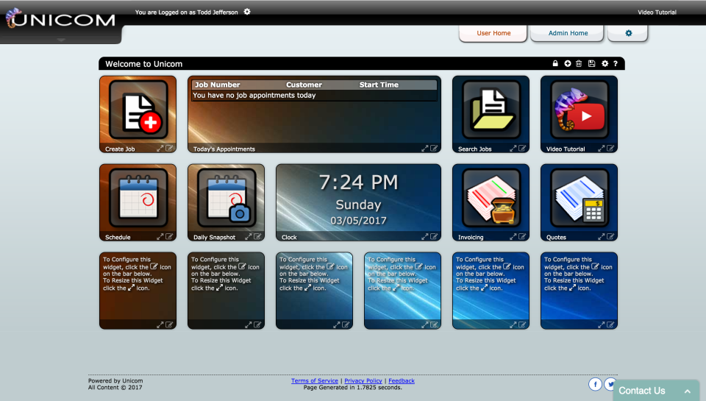Viewport: 706px width, 401px height.
Task: Switch to the User Home tab
Action: [x=493, y=33]
